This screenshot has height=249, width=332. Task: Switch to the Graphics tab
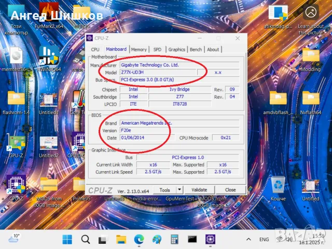[x=176, y=49]
